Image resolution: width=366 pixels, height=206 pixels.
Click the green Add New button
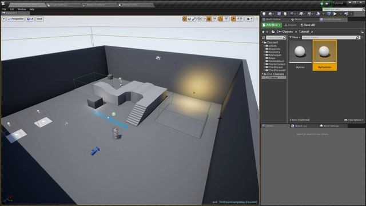click(272, 25)
